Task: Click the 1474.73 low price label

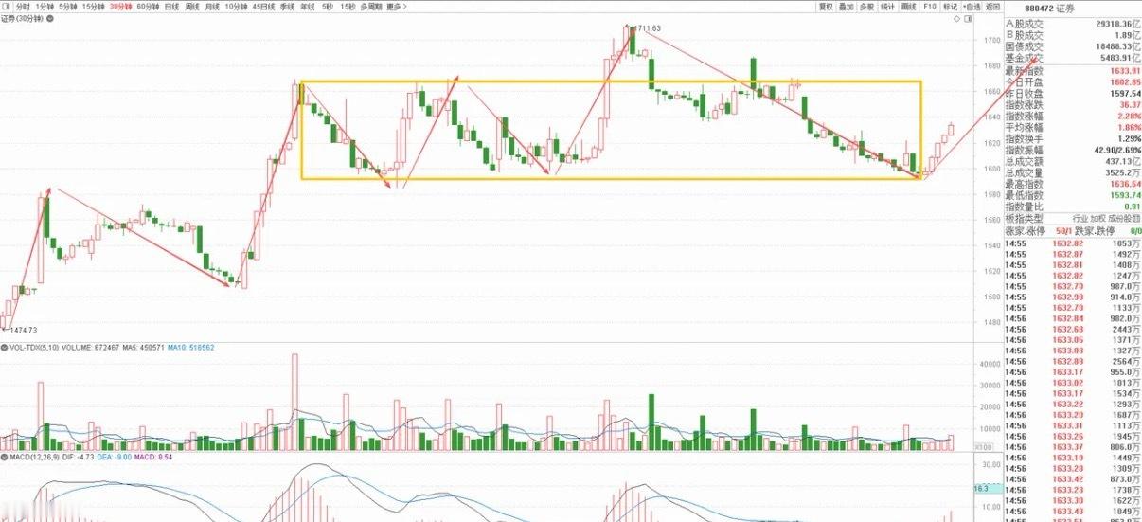Action: (x=23, y=330)
